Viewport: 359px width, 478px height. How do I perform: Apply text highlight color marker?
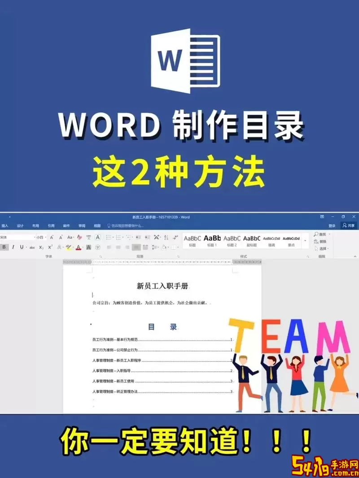(68, 247)
